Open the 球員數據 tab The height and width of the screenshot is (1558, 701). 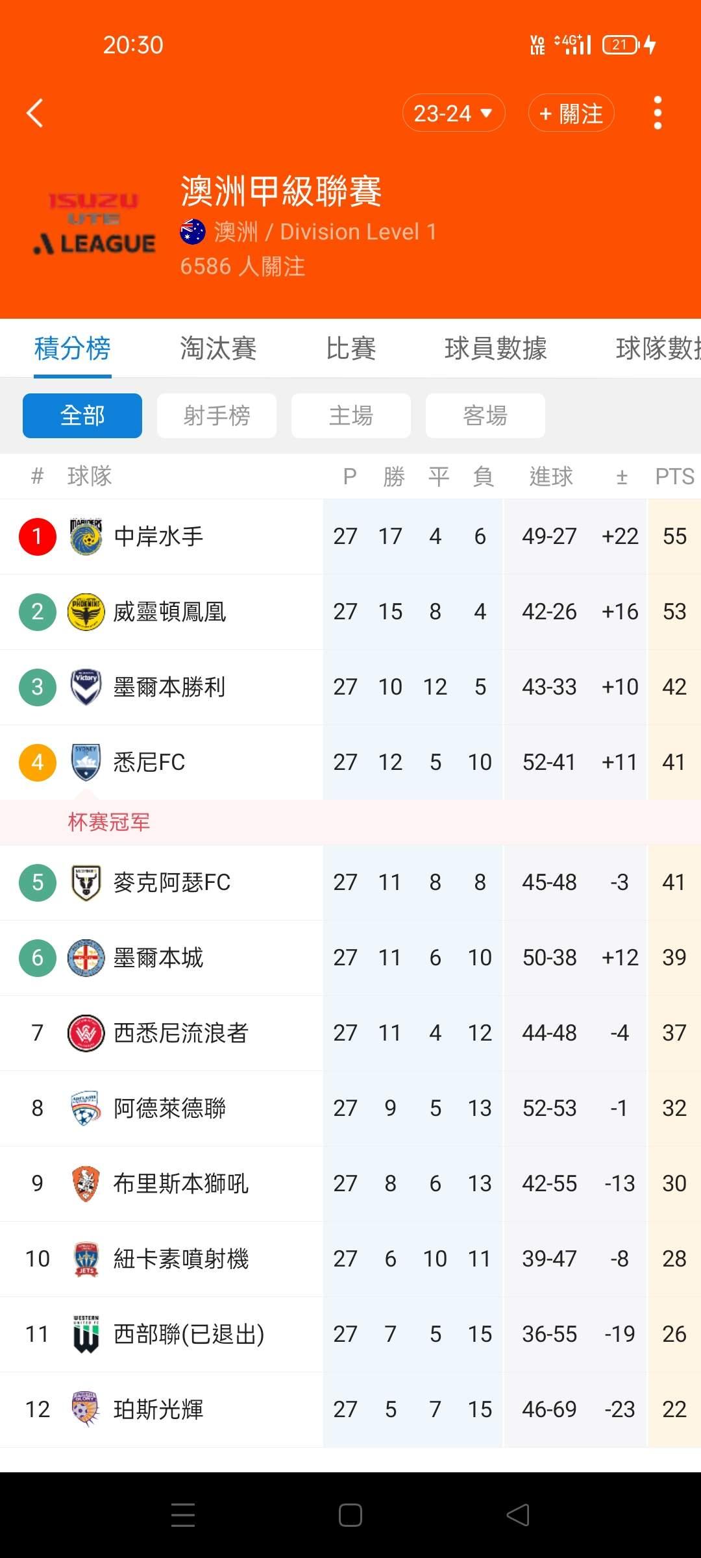(495, 349)
